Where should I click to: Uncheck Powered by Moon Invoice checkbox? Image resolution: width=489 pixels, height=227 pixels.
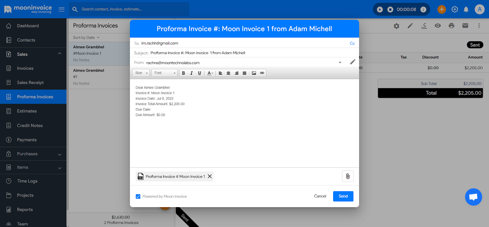pyautogui.click(x=138, y=196)
